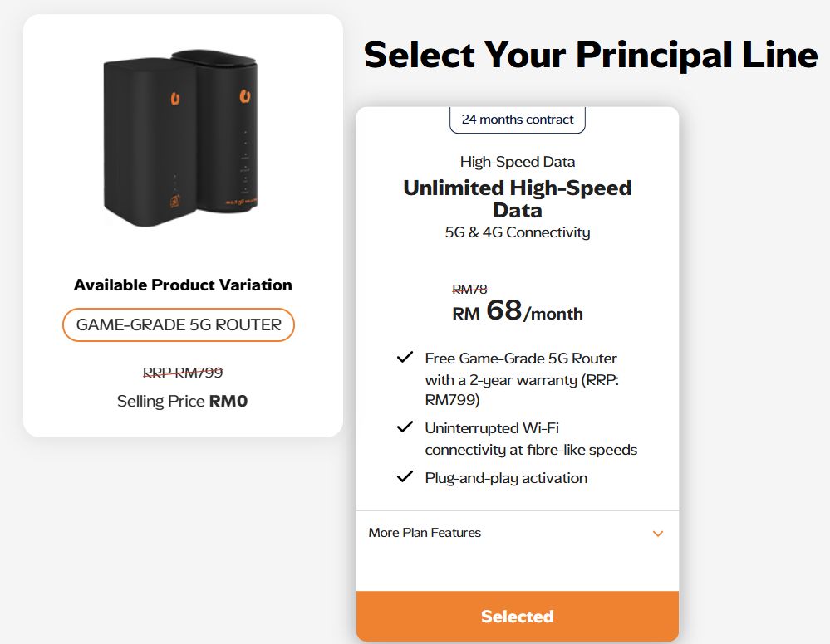
Task: Click the checkmark next to Uninterrupted Wi-Fi
Action: pos(405,427)
